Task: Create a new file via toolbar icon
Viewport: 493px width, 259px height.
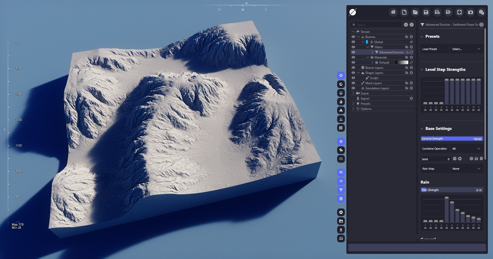Action: 404,12
